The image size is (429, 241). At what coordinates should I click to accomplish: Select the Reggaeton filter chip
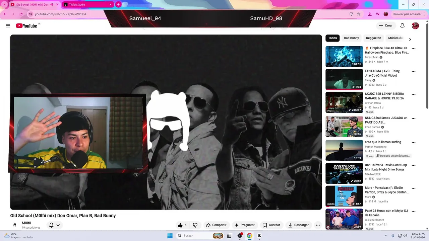(x=373, y=38)
